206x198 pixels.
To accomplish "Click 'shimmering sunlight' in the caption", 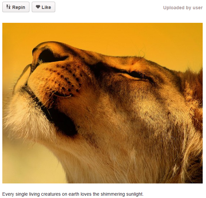I will tap(122, 194).
